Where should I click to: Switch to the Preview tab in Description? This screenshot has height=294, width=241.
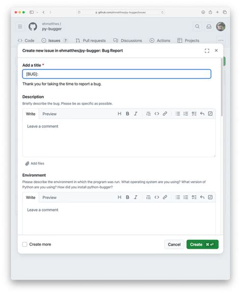tap(49, 114)
